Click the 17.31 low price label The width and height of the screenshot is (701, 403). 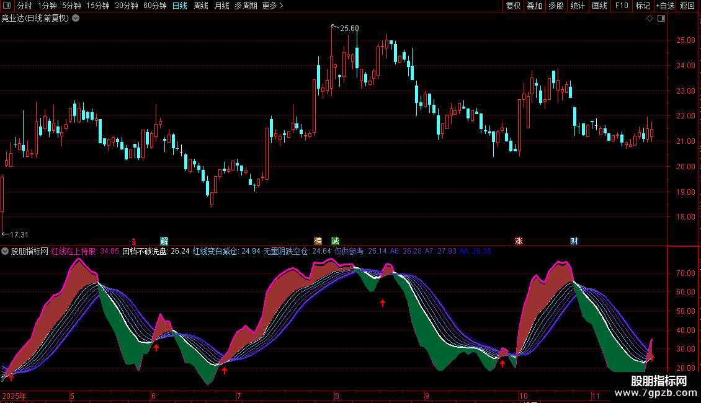[x=19, y=234]
